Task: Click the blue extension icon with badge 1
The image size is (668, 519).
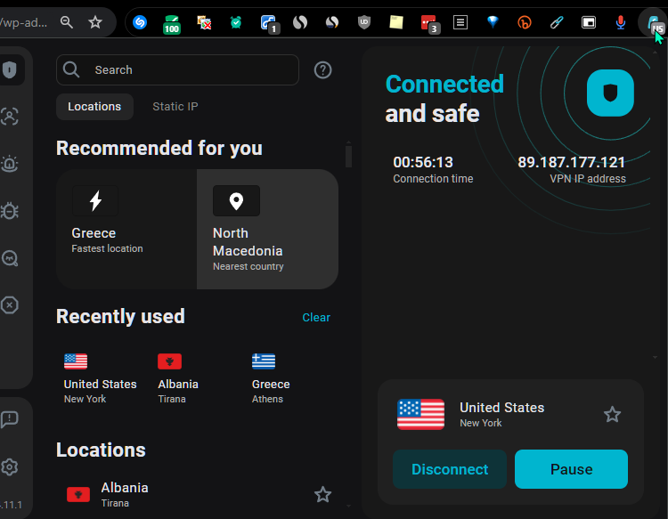Action: 270,24
